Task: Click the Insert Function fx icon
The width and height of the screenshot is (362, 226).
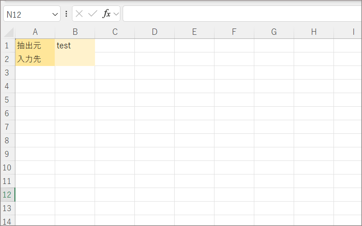Action: pos(106,14)
